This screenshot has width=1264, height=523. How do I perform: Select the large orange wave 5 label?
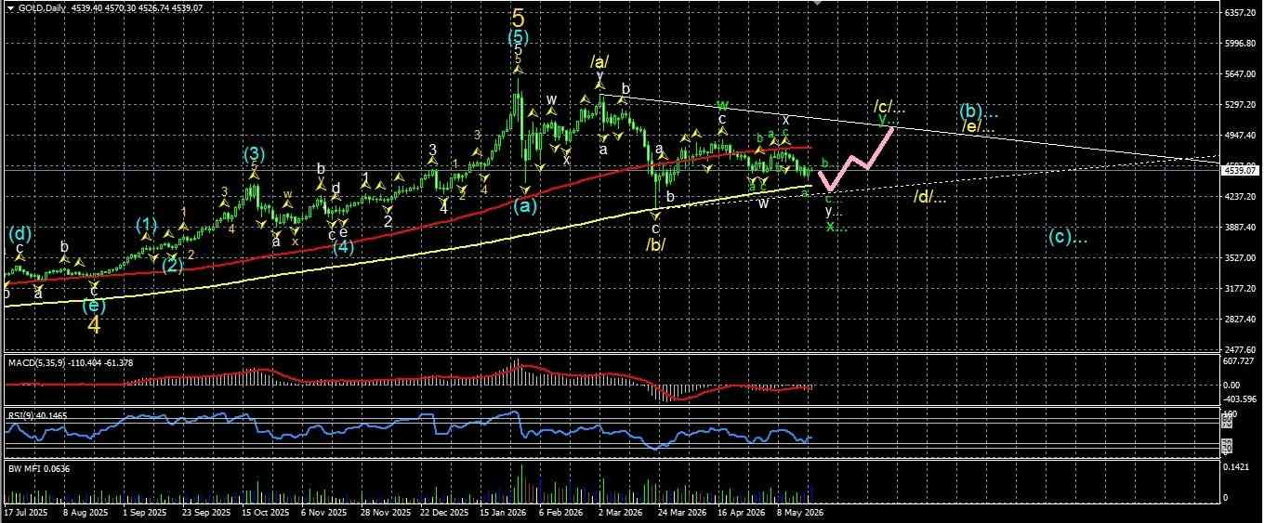518,17
